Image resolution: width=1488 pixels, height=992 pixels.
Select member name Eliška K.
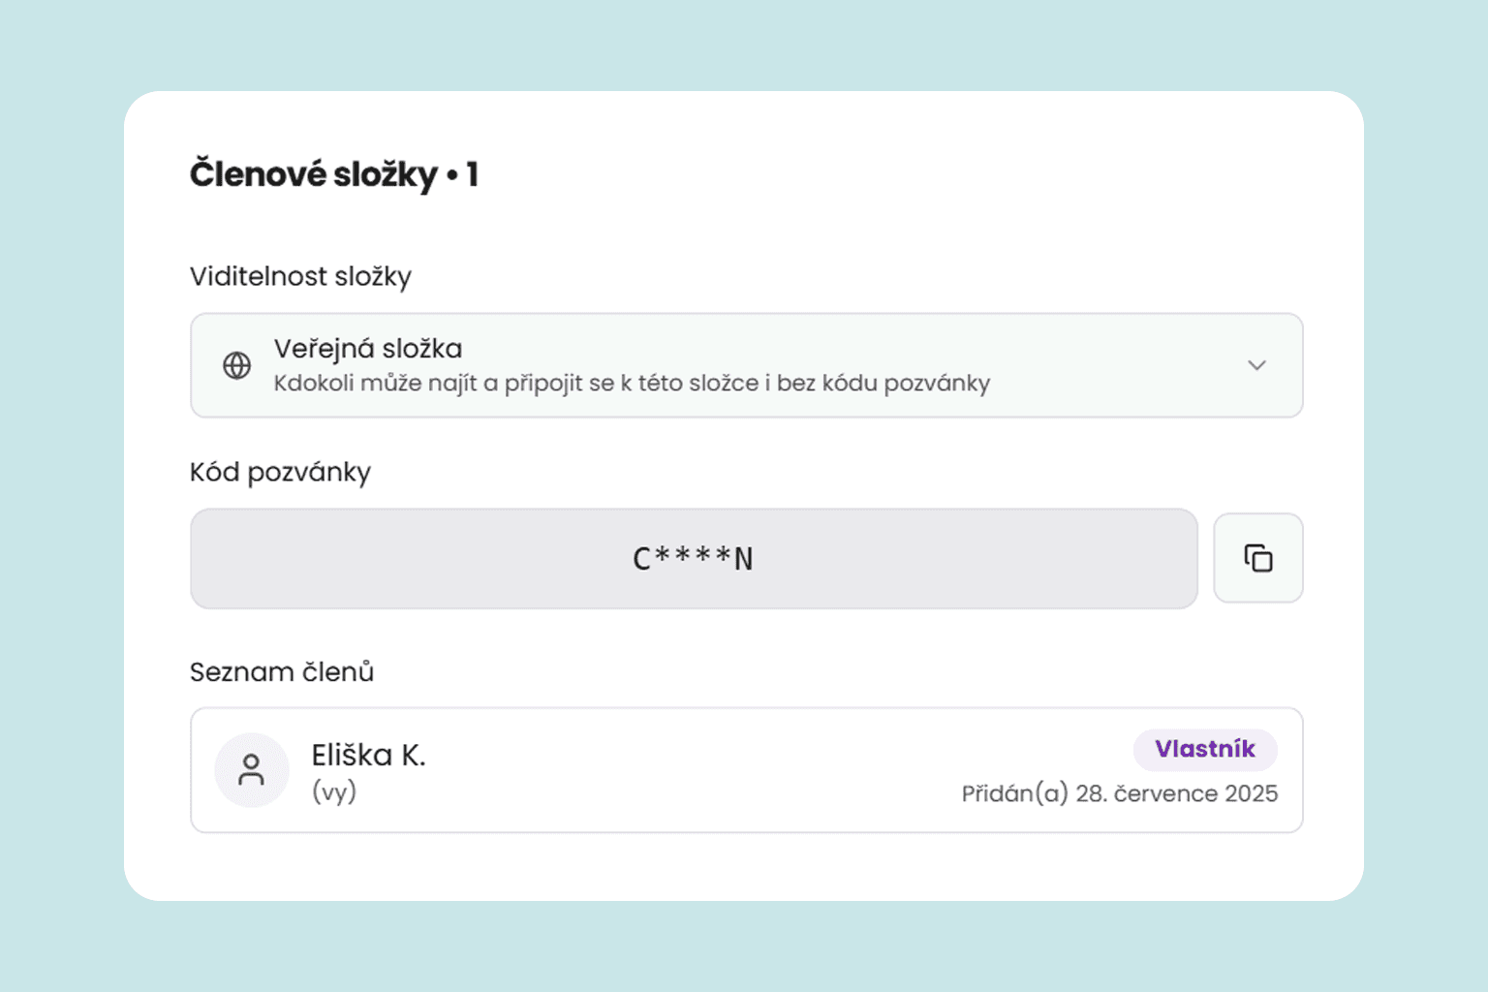368,755
